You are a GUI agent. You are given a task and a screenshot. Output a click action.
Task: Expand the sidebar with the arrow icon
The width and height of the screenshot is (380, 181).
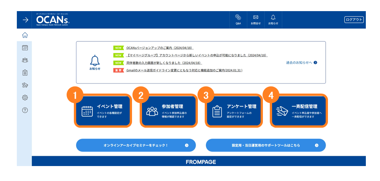(x=25, y=20)
